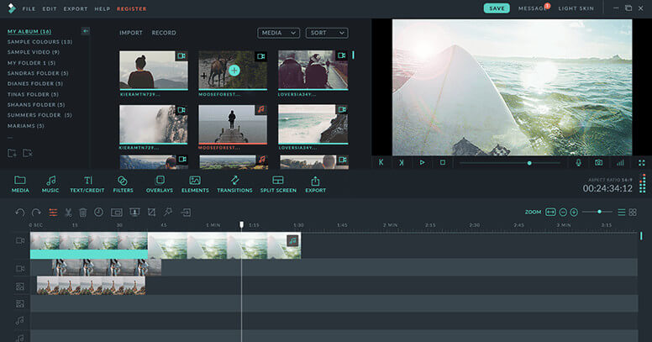Viewport: 652px width, 342px height.
Task: Step to the next frame in preview
Action: pos(402,163)
